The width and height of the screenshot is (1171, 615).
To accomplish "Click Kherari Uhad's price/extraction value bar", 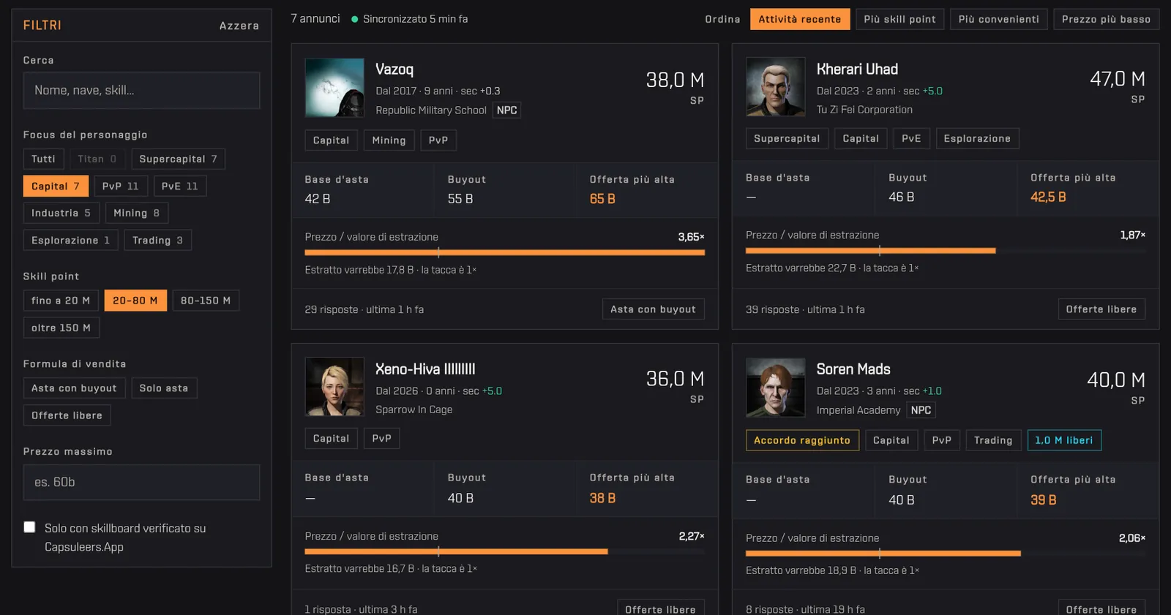I will (946, 251).
